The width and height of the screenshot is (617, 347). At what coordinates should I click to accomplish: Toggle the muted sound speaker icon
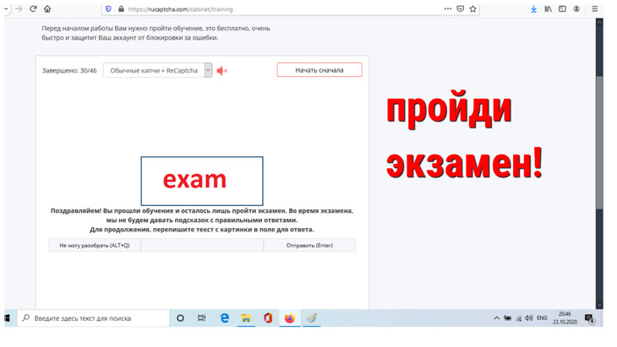click(x=221, y=71)
